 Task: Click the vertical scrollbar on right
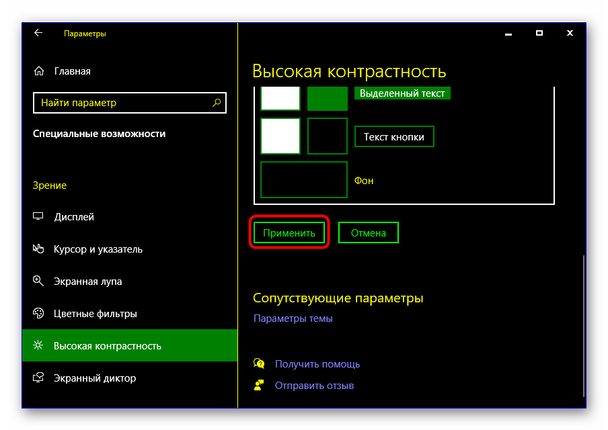click(584, 326)
